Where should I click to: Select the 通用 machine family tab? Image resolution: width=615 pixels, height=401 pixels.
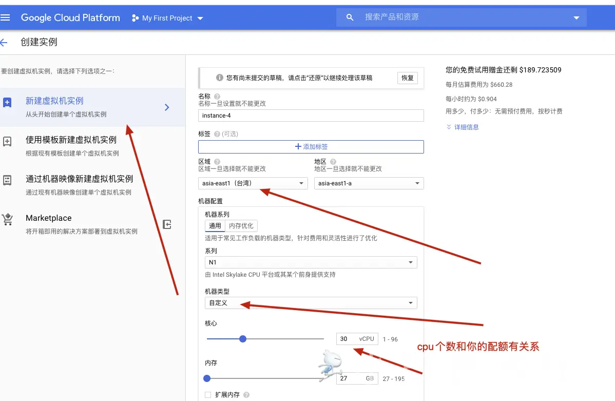pyautogui.click(x=215, y=225)
